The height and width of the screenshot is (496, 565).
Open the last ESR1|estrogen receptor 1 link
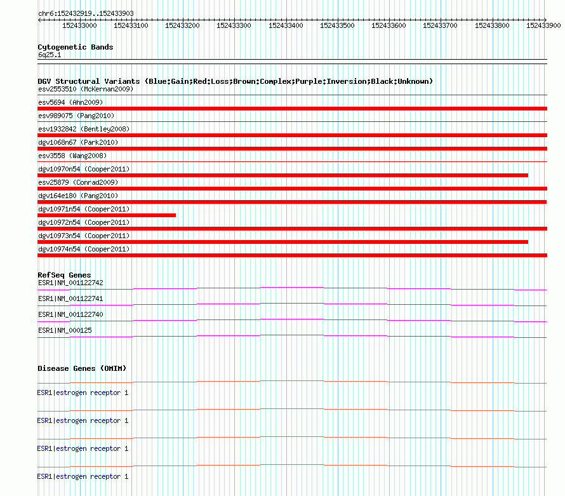pyautogui.click(x=83, y=476)
